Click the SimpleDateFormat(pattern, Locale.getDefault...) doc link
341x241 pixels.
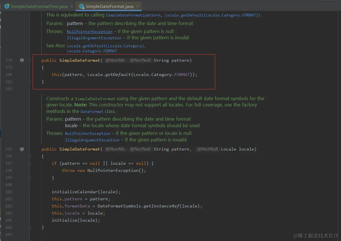183,15
